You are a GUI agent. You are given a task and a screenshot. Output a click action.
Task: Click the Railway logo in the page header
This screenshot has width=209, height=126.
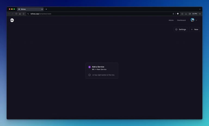click(12, 20)
